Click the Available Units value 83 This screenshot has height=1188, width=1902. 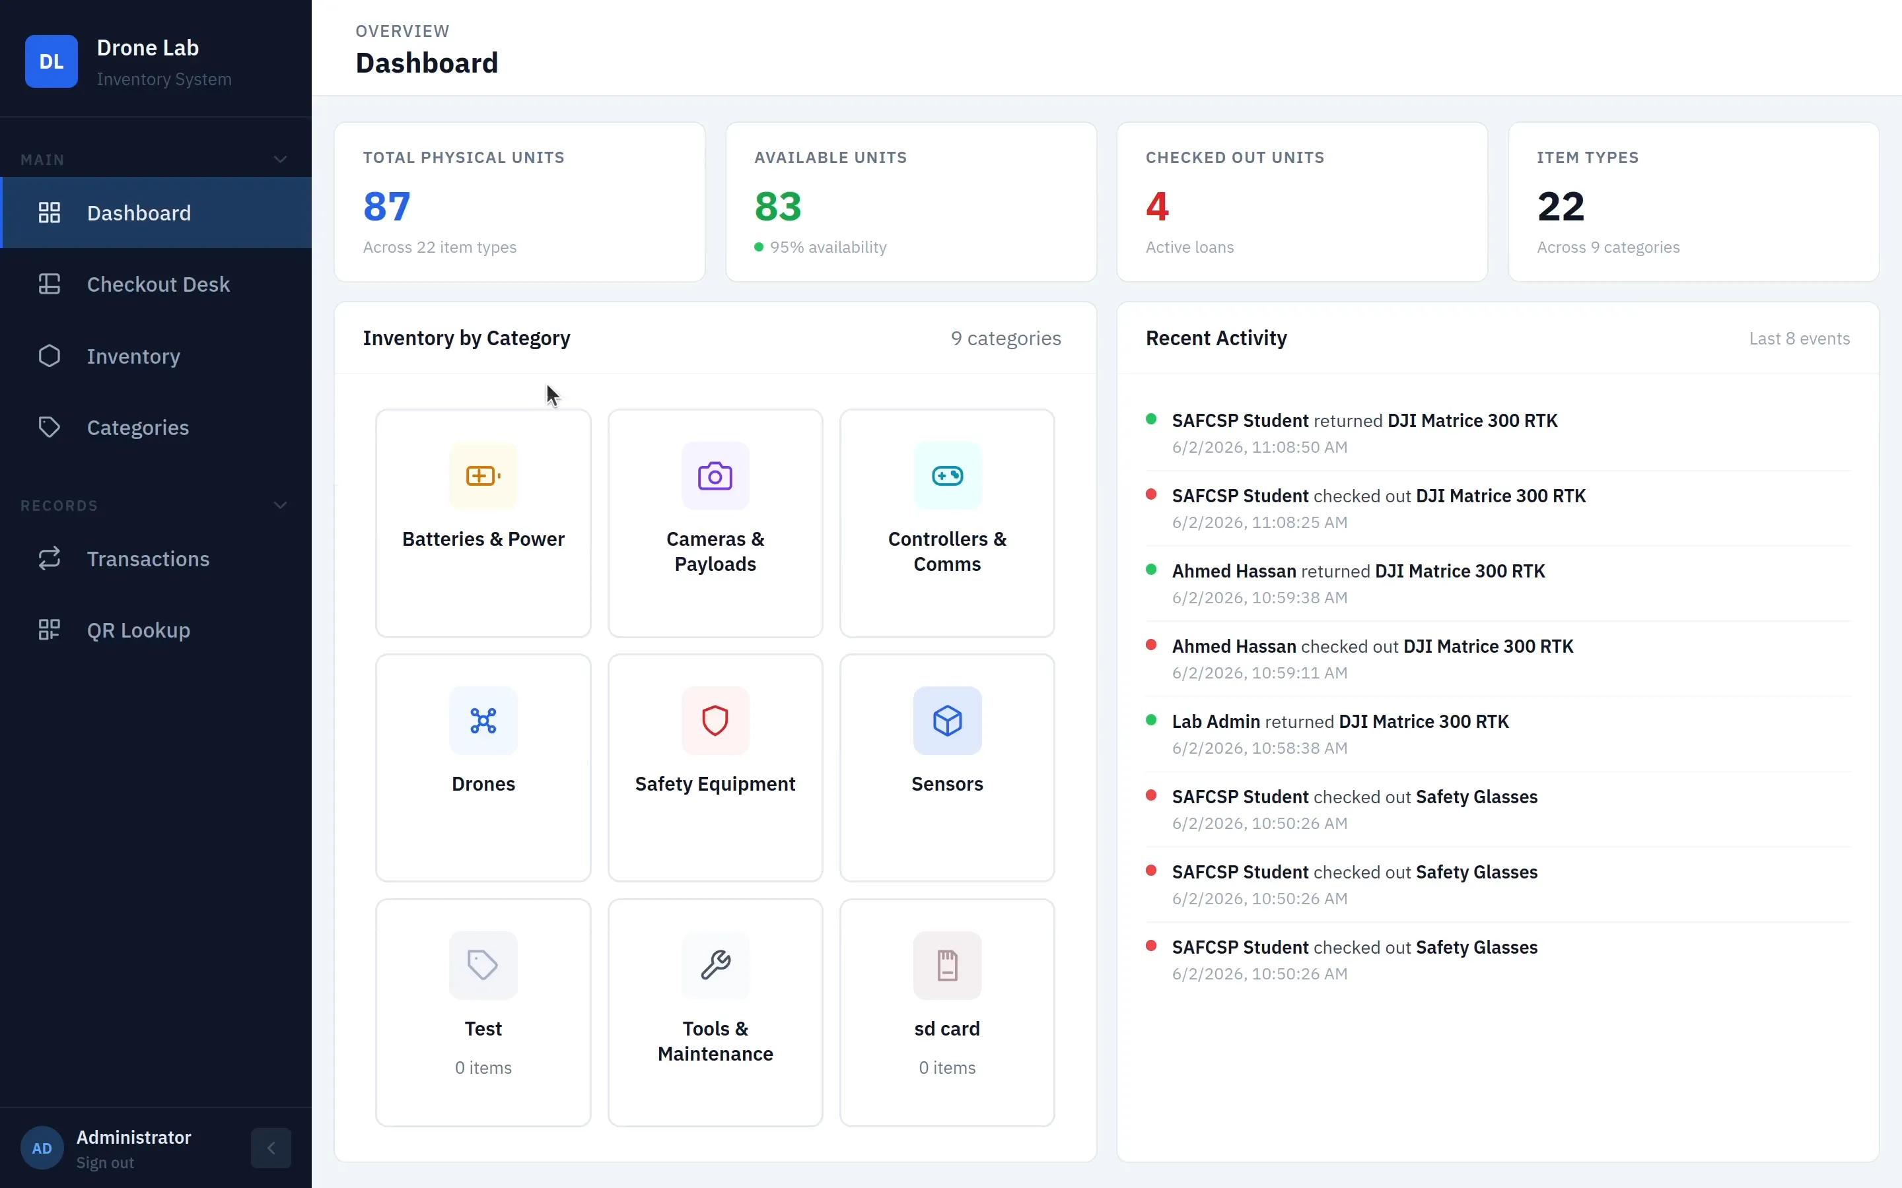pyautogui.click(x=778, y=207)
